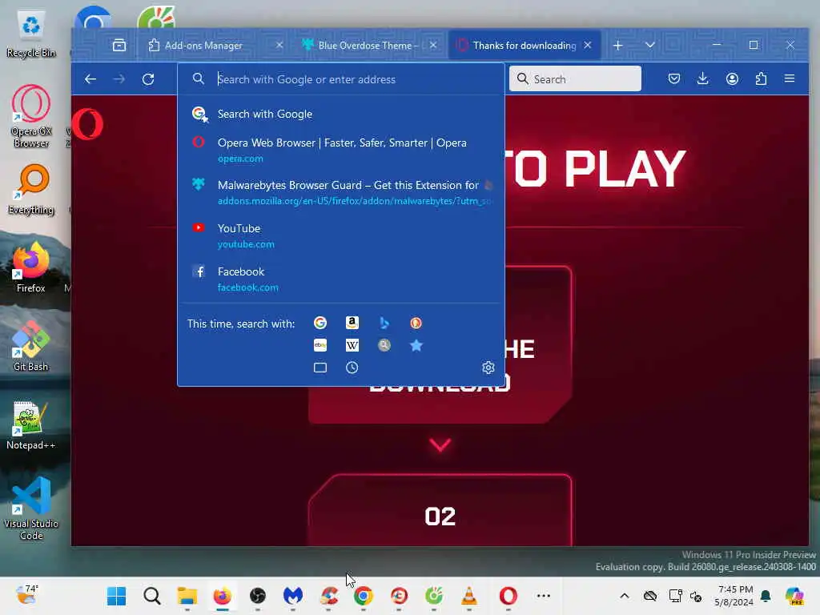
Task: Click the Opera logo on the page
Action: coord(88,124)
